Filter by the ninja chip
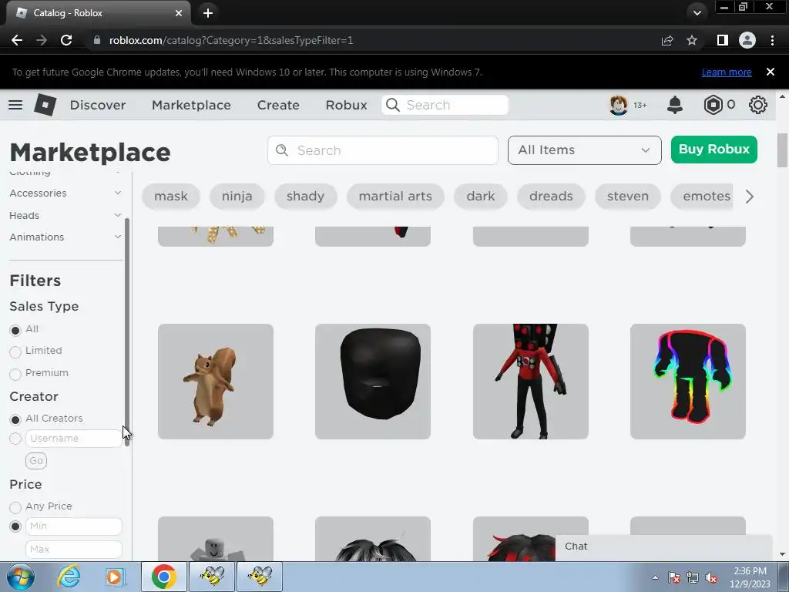 (237, 196)
